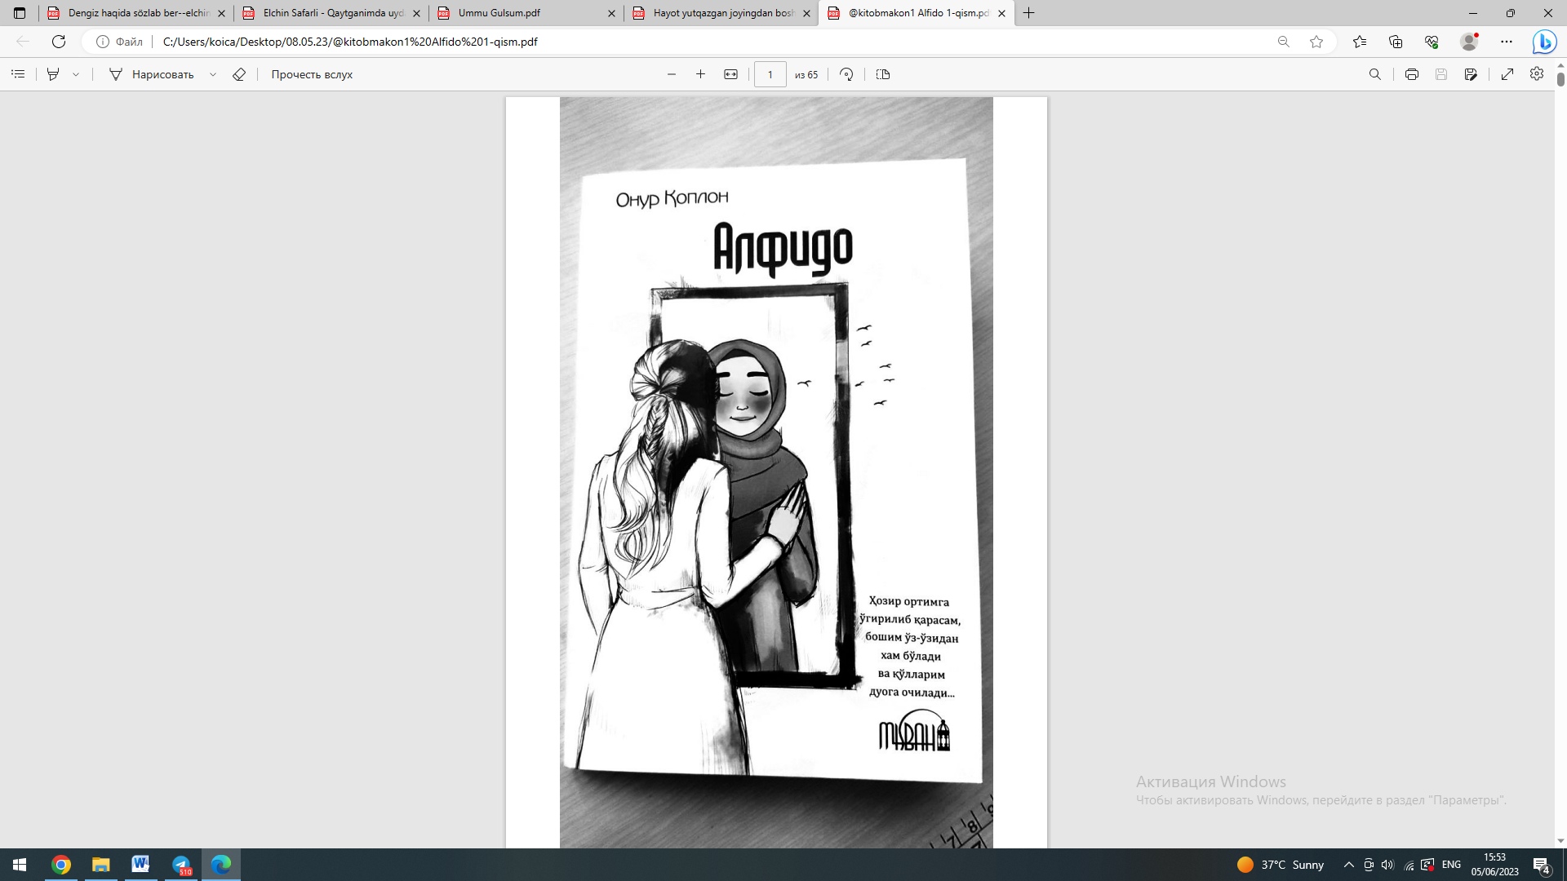Screen dimensions: 1567x881
Task: Enter full screen view
Action: [x=1507, y=74]
